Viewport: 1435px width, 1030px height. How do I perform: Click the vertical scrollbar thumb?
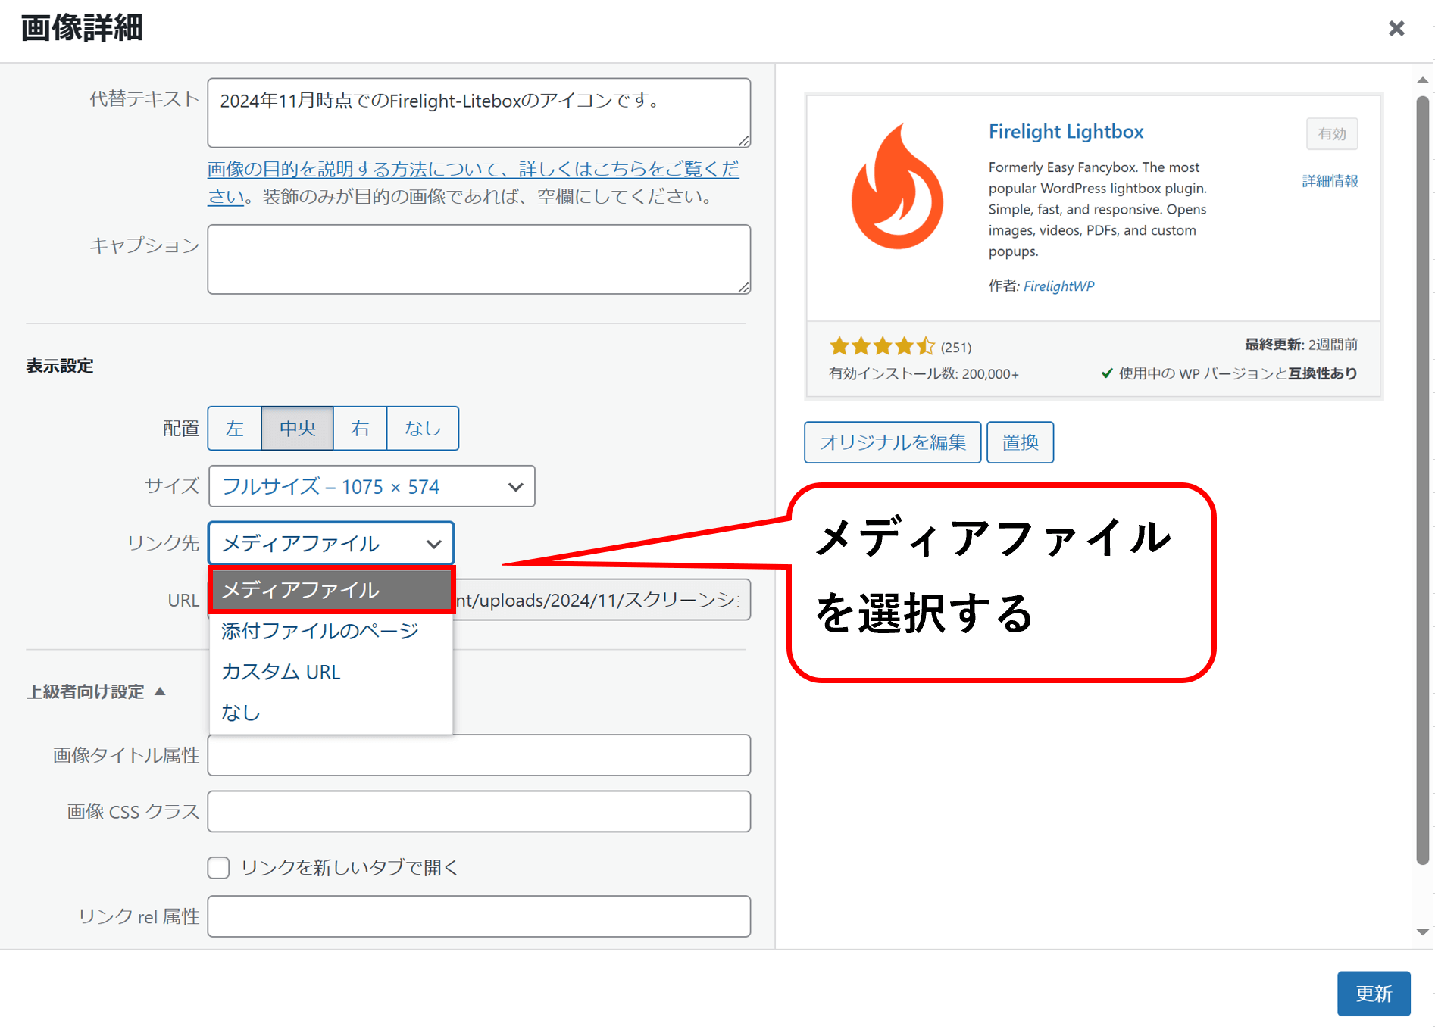tap(1423, 480)
